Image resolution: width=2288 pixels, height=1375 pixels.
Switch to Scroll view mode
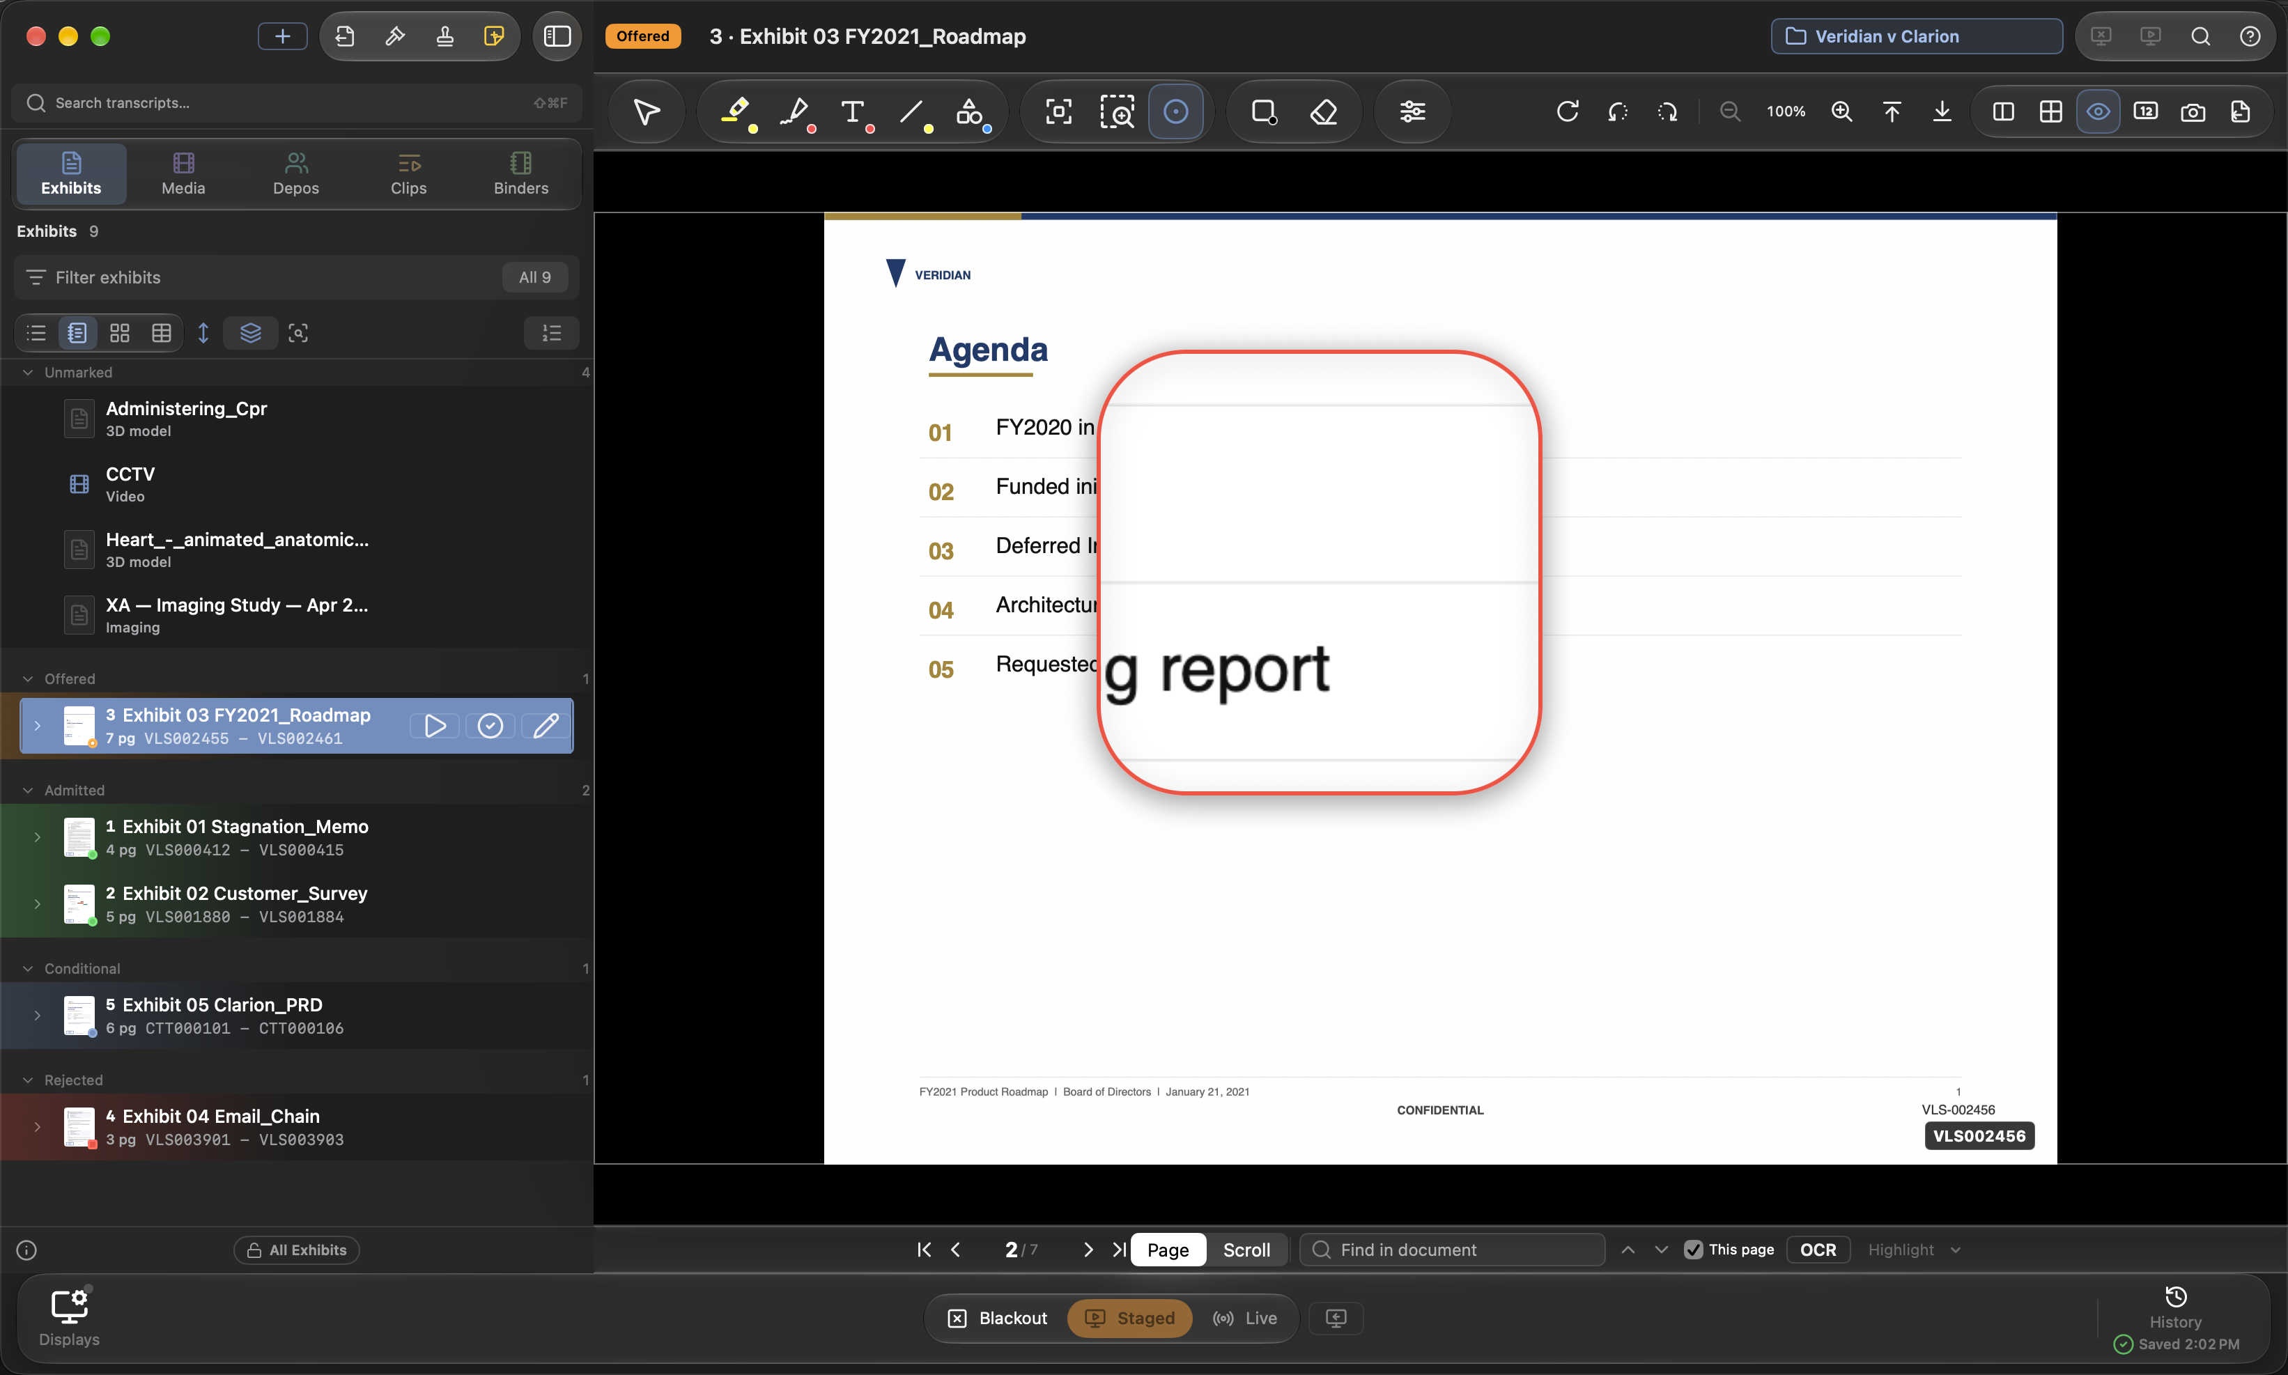tap(1246, 1249)
